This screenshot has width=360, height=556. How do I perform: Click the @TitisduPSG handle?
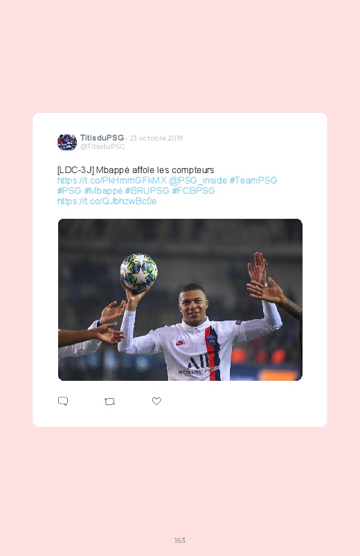102,147
